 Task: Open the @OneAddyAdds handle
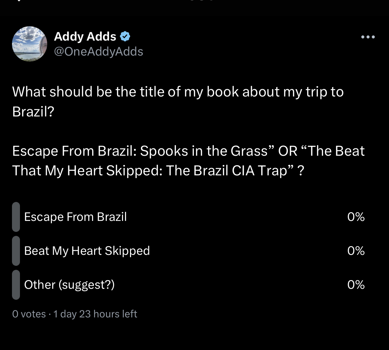pos(98,52)
